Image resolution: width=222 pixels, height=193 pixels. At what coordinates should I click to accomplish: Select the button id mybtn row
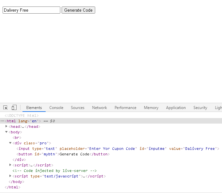click(63, 154)
